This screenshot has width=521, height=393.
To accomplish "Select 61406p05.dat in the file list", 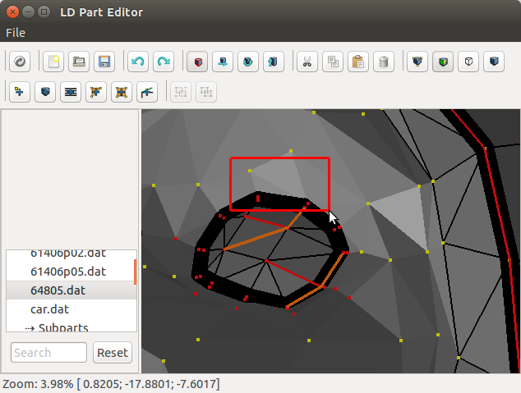I will [x=68, y=272].
